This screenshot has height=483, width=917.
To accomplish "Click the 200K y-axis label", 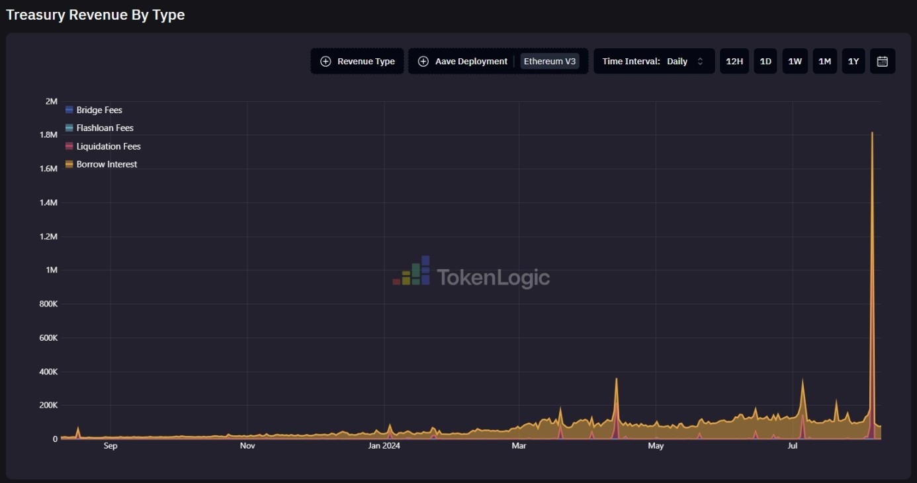I will (47, 406).
